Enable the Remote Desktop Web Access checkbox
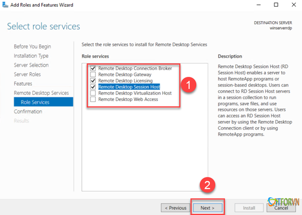The image size is (302, 215). 93,99
